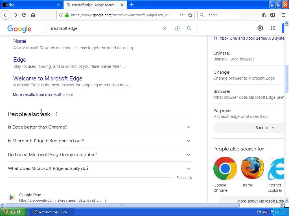Reload the current page
Screen dimensions: 289x216
[24, 15]
